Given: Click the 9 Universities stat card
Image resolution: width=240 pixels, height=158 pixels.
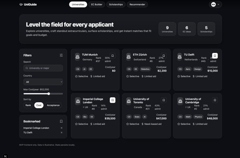Looking at the screenshot, I should tap(167, 29).
